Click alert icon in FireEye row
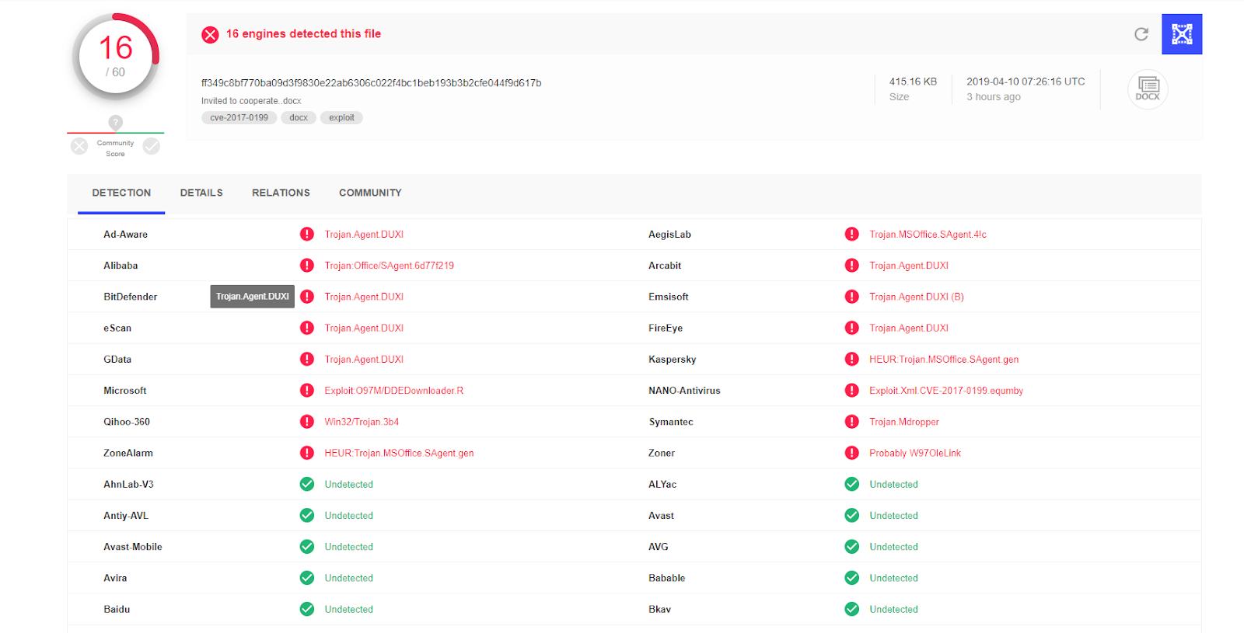 coord(852,328)
